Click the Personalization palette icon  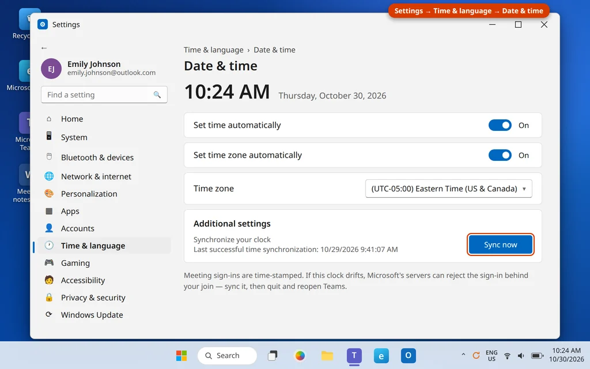pyautogui.click(x=49, y=193)
